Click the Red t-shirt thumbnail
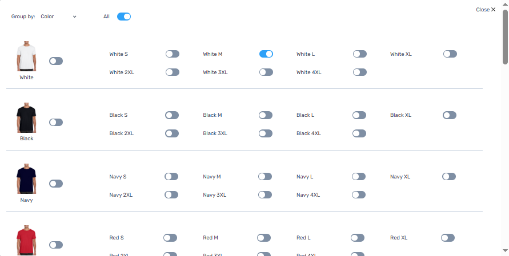This screenshot has width=509, height=256. tap(26, 241)
